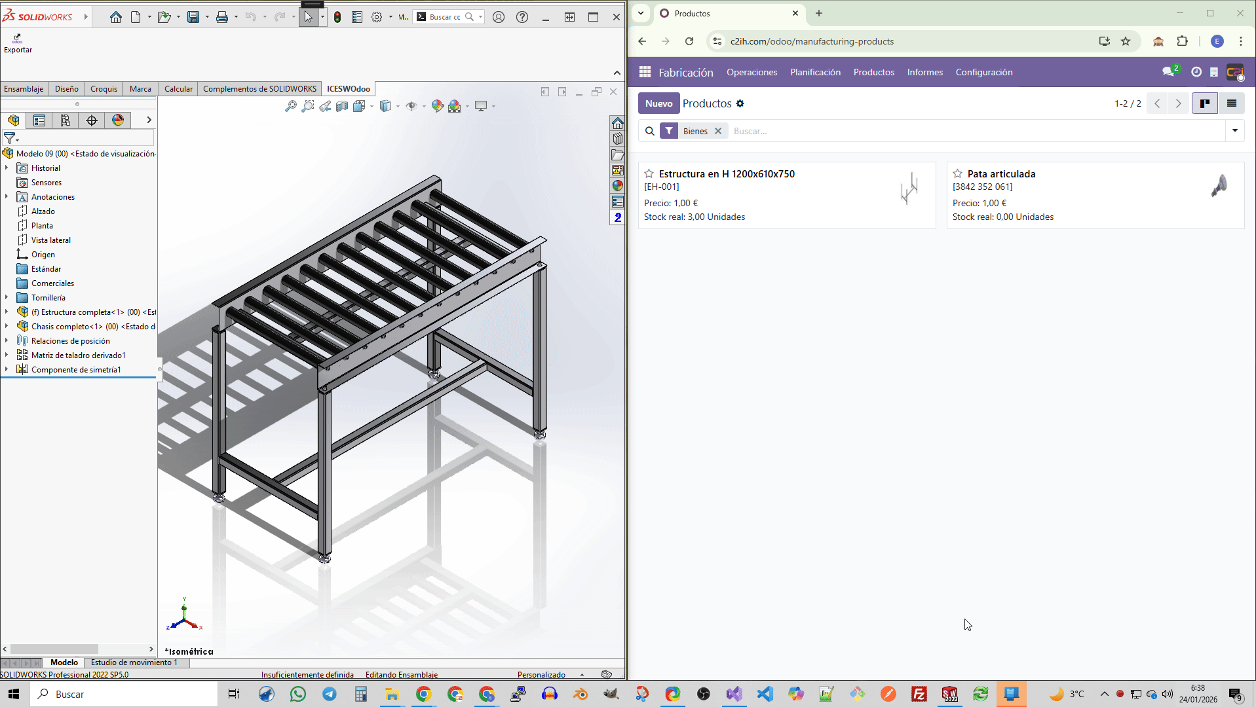Switch Odoo products to list view
This screenshot has width=1256, height=707.
(1231, 103)
